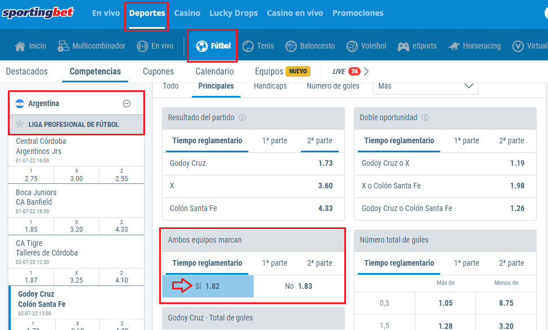Select the Virtual sports icon
Image resolution: width=548 pixels, height=330 pixels.
click(x=518, y=46)
